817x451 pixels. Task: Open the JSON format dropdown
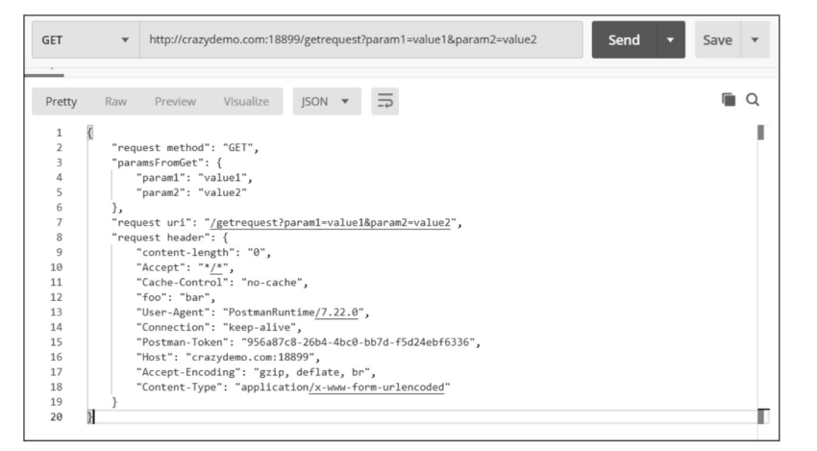click(x=326, y=102)
